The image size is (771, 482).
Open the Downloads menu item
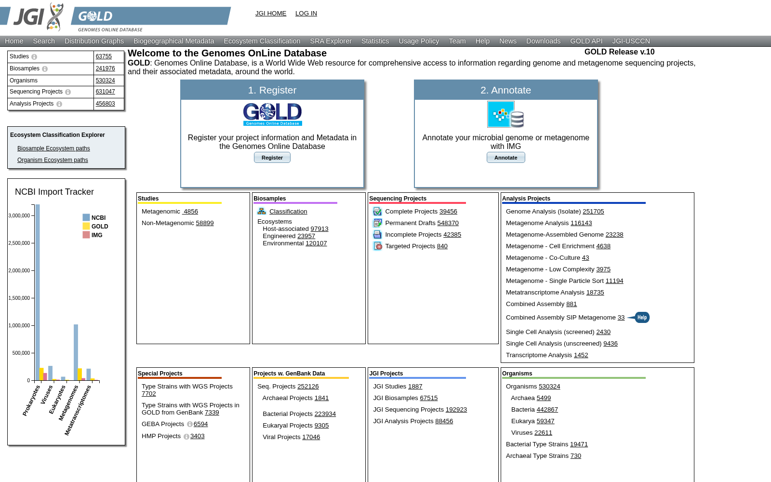pyautogui.click(x=543, y=41)
